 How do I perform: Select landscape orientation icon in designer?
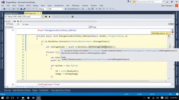tap(46, 17)
